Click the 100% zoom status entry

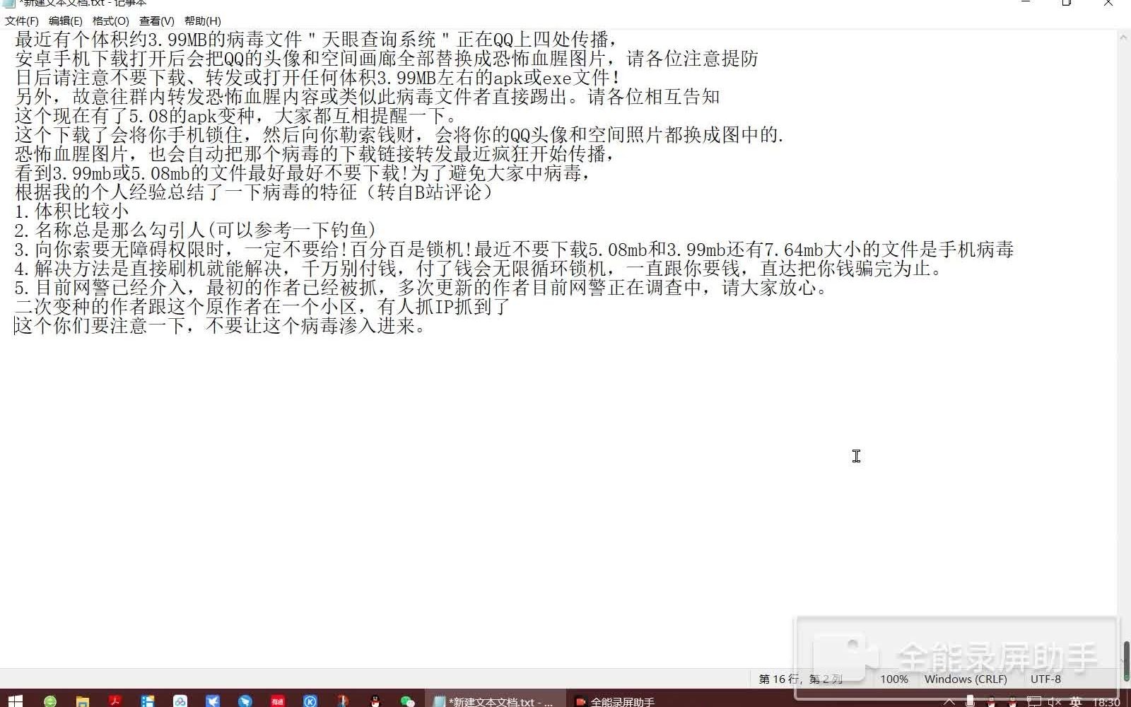pos(893,679)
